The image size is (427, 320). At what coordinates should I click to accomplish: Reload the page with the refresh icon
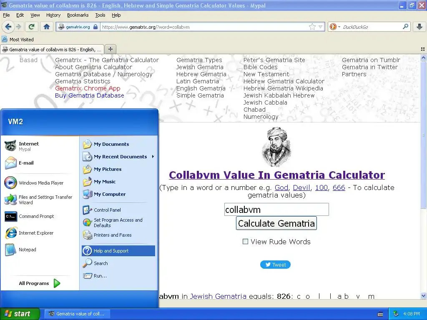[32, 27]
